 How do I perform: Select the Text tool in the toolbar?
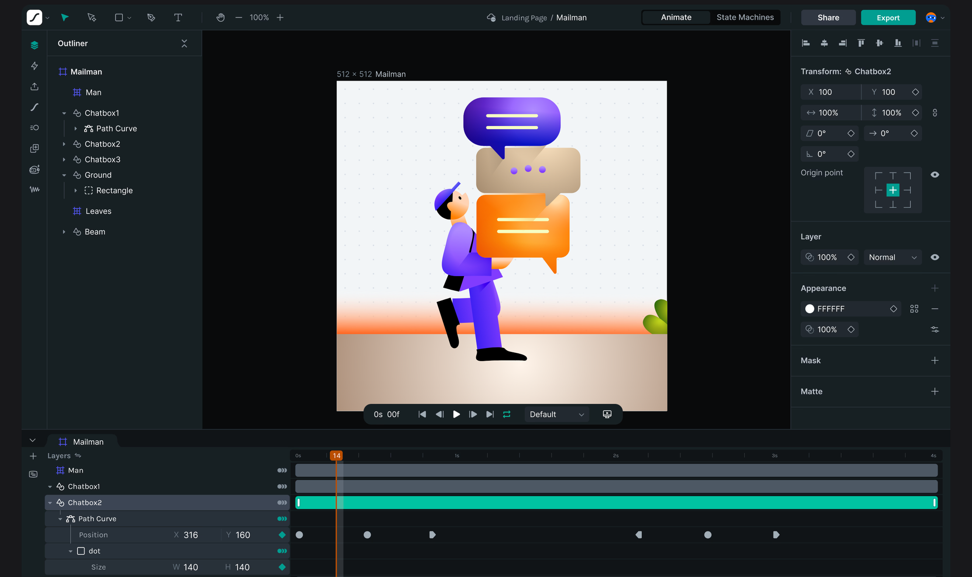tap(178, 17)
